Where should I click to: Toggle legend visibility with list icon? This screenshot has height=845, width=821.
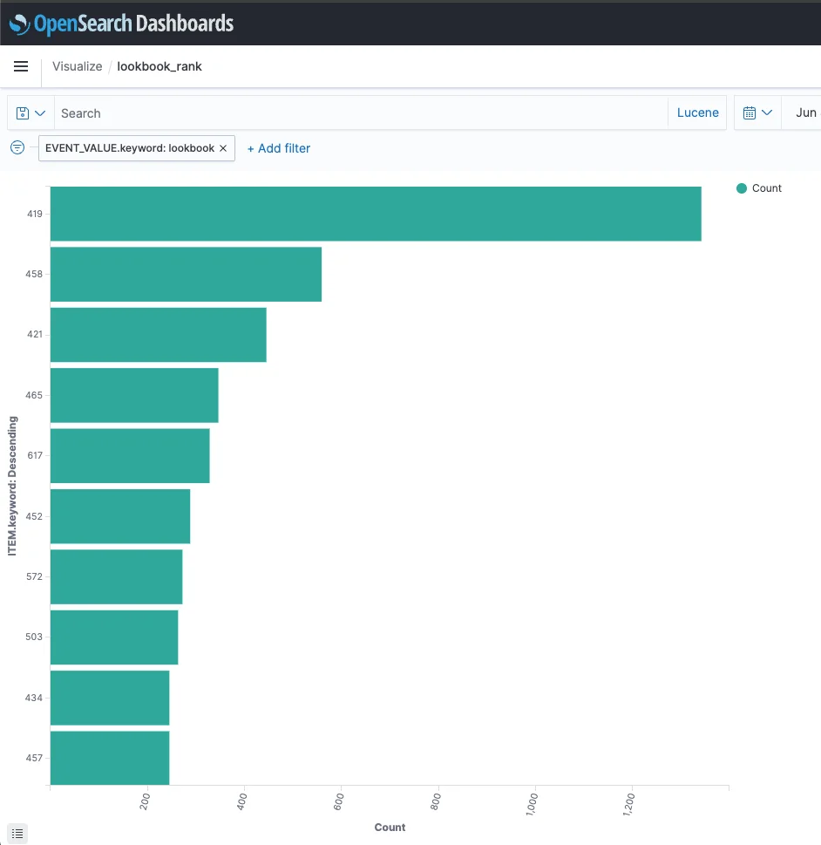tap(17, 834)
